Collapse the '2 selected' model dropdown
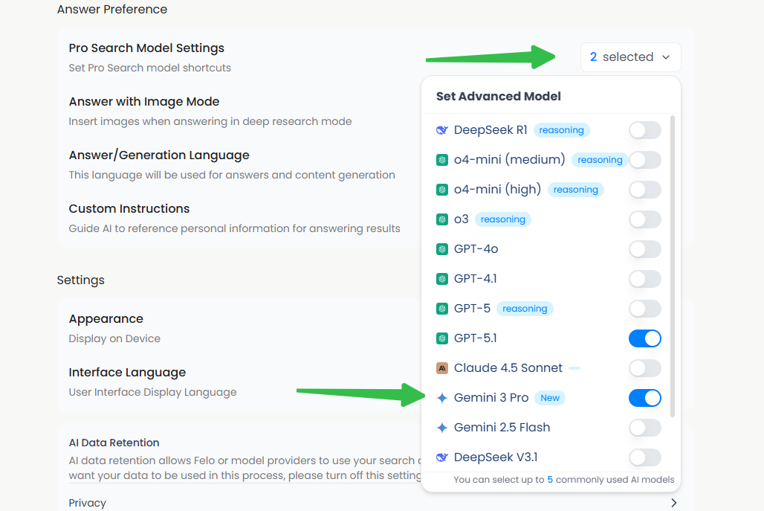 click(630, 57)
